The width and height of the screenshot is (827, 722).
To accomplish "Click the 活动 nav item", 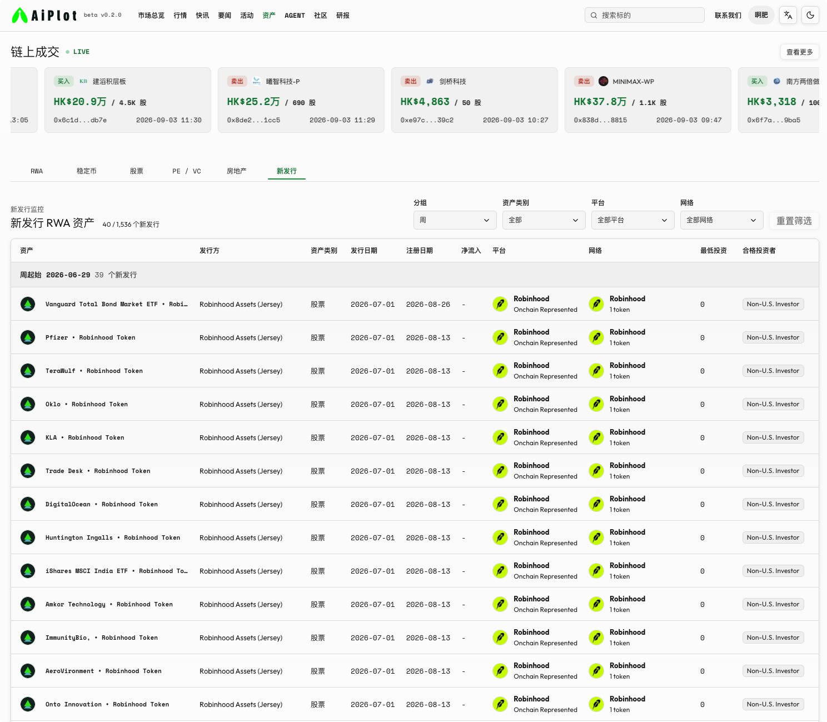I will click(x=247, y=16).
